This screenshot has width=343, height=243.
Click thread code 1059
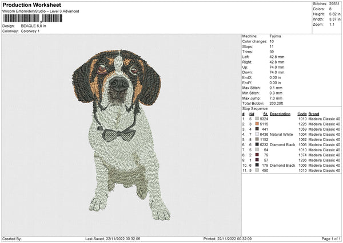coord(302,129)
